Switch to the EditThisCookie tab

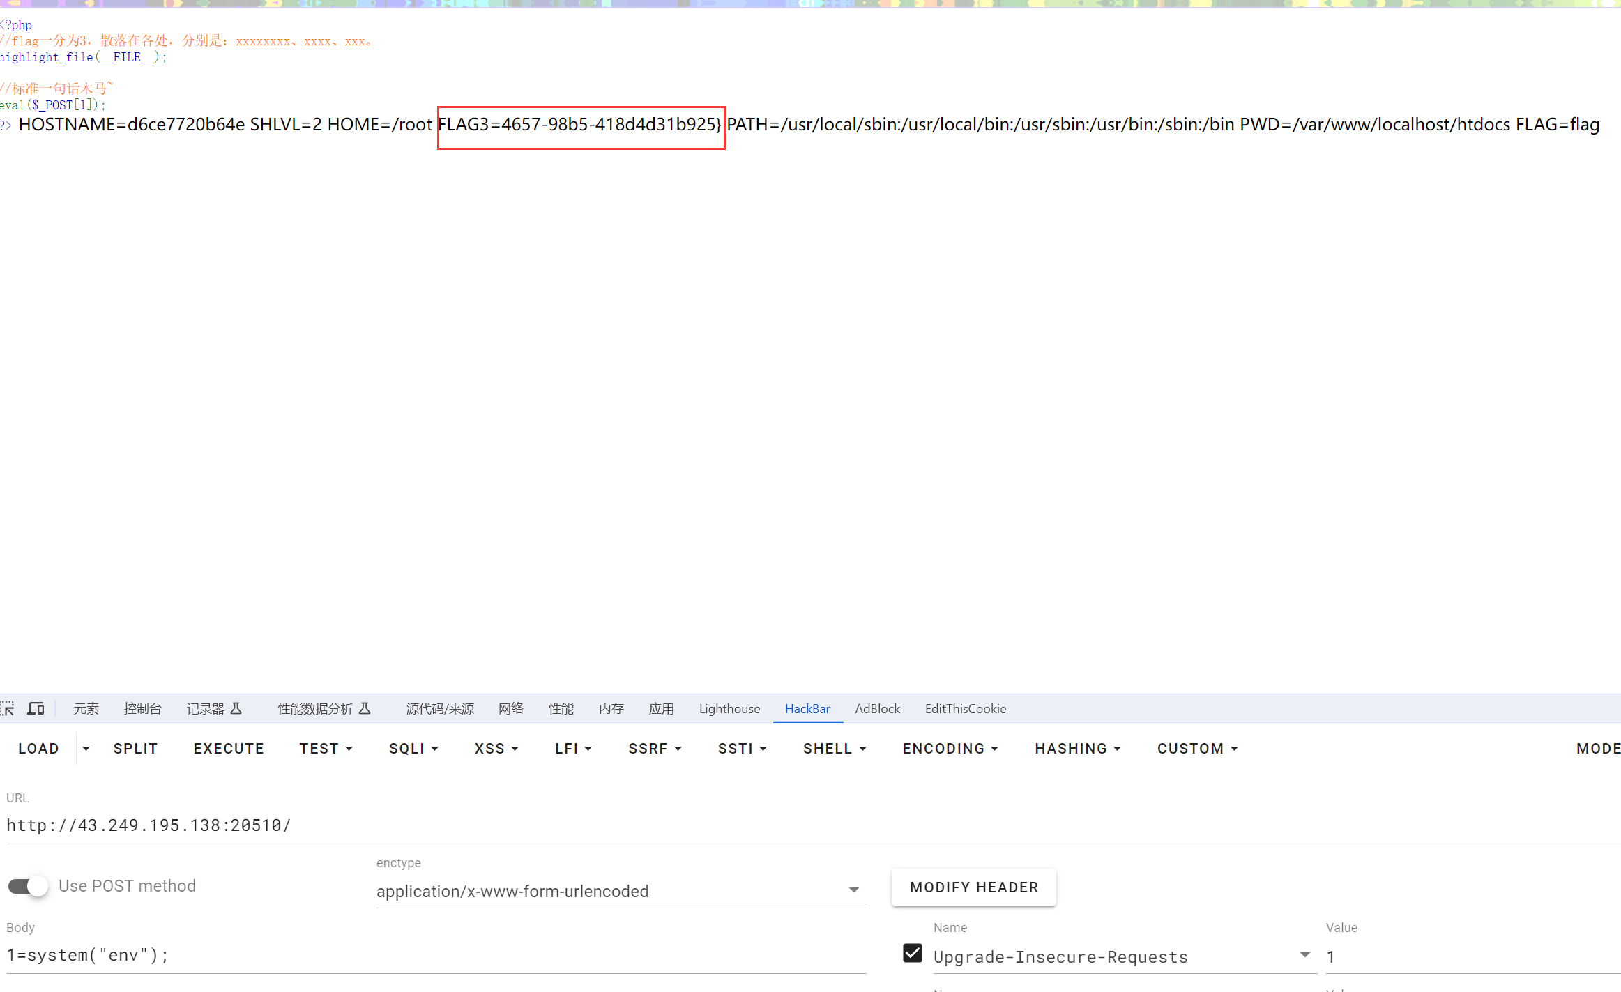coord(965,708)
